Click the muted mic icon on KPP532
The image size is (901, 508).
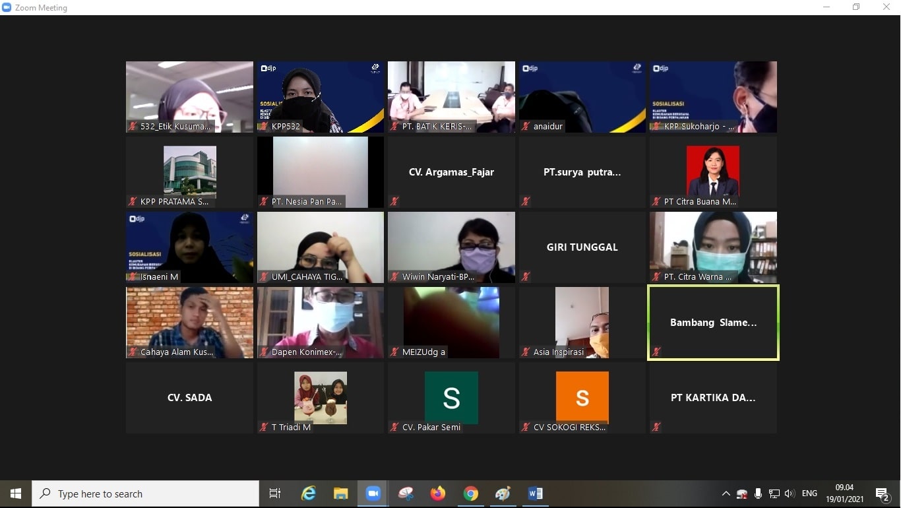pos(264,126)
